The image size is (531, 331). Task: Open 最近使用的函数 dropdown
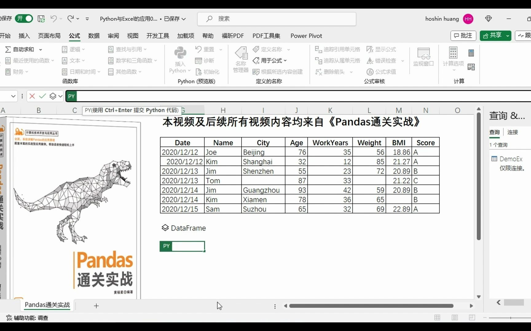pos(30,61)
